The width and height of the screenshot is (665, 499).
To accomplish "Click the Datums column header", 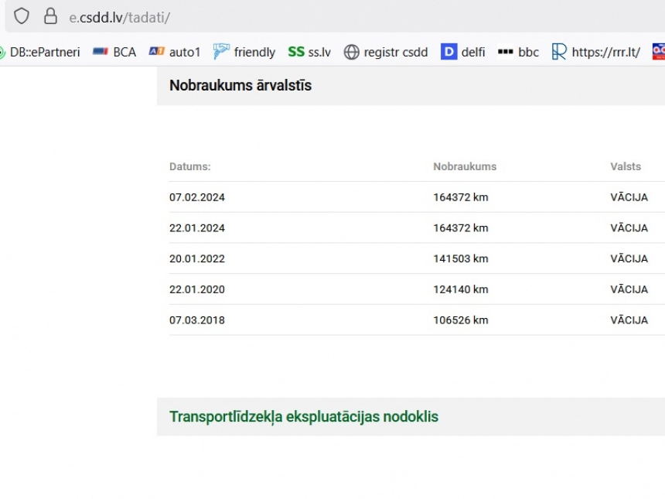I will pos(190,166).
